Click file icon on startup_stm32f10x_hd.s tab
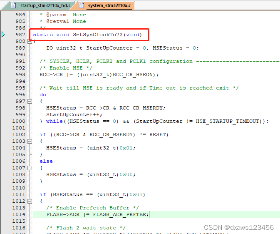 (13, 5)
